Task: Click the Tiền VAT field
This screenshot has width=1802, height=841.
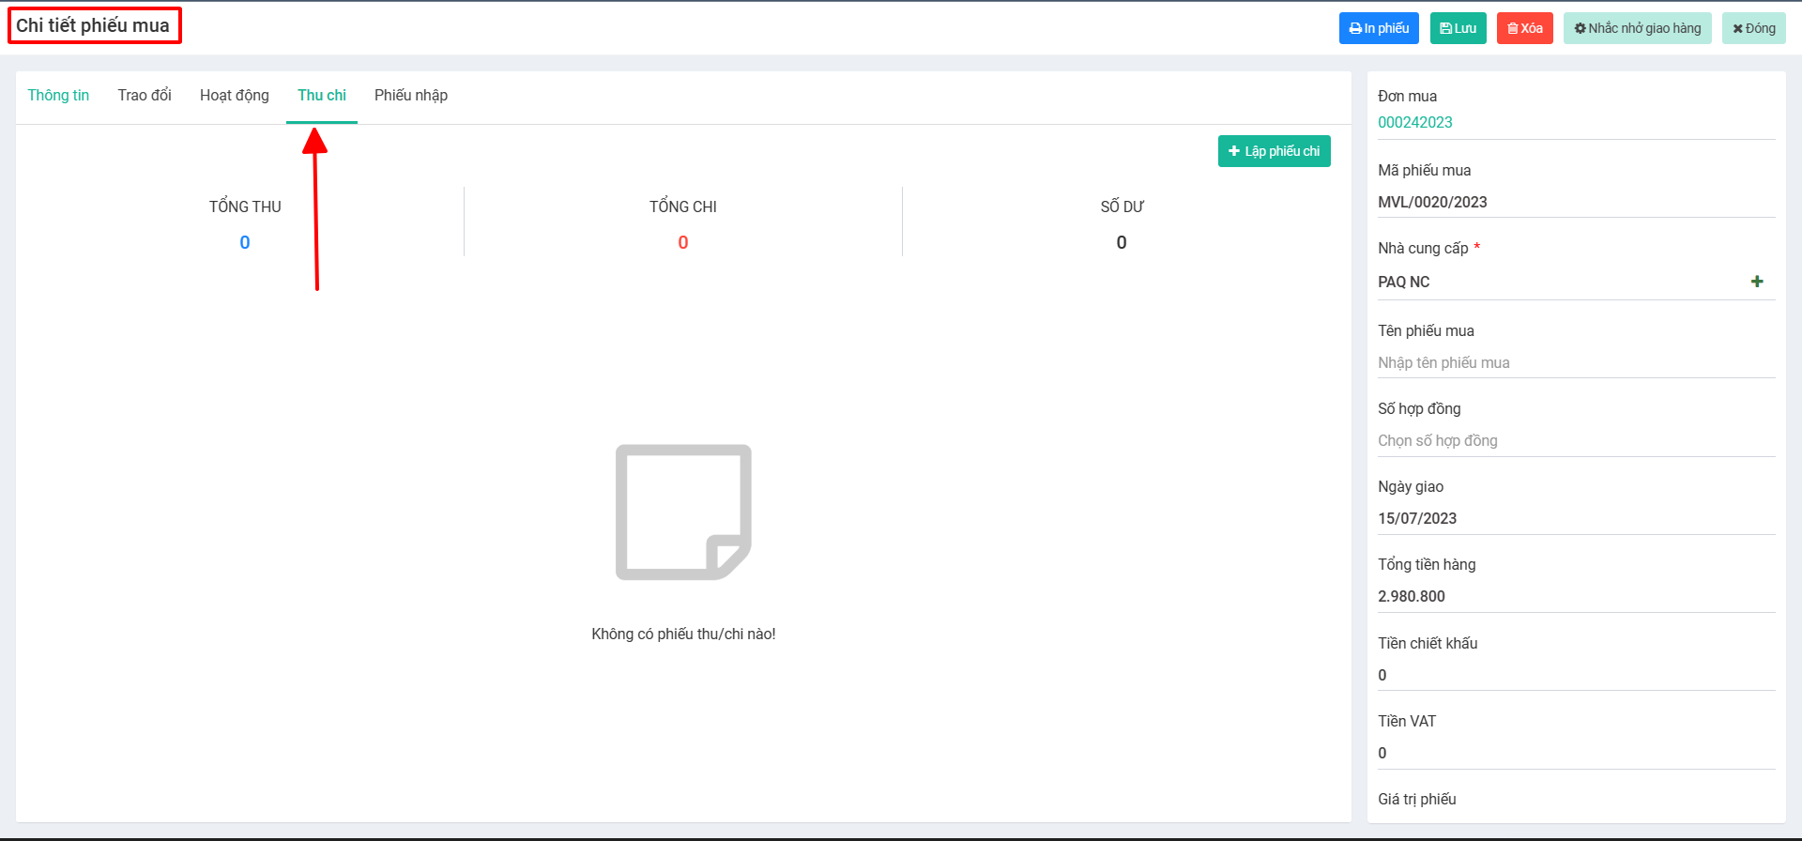Action: (1576, 753)
